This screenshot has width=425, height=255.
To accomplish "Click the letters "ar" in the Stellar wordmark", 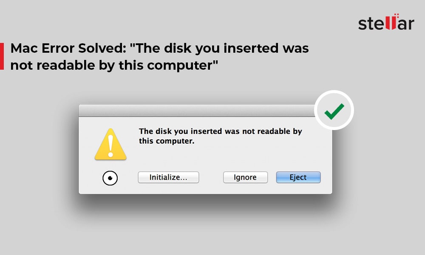I will [406, 24].
